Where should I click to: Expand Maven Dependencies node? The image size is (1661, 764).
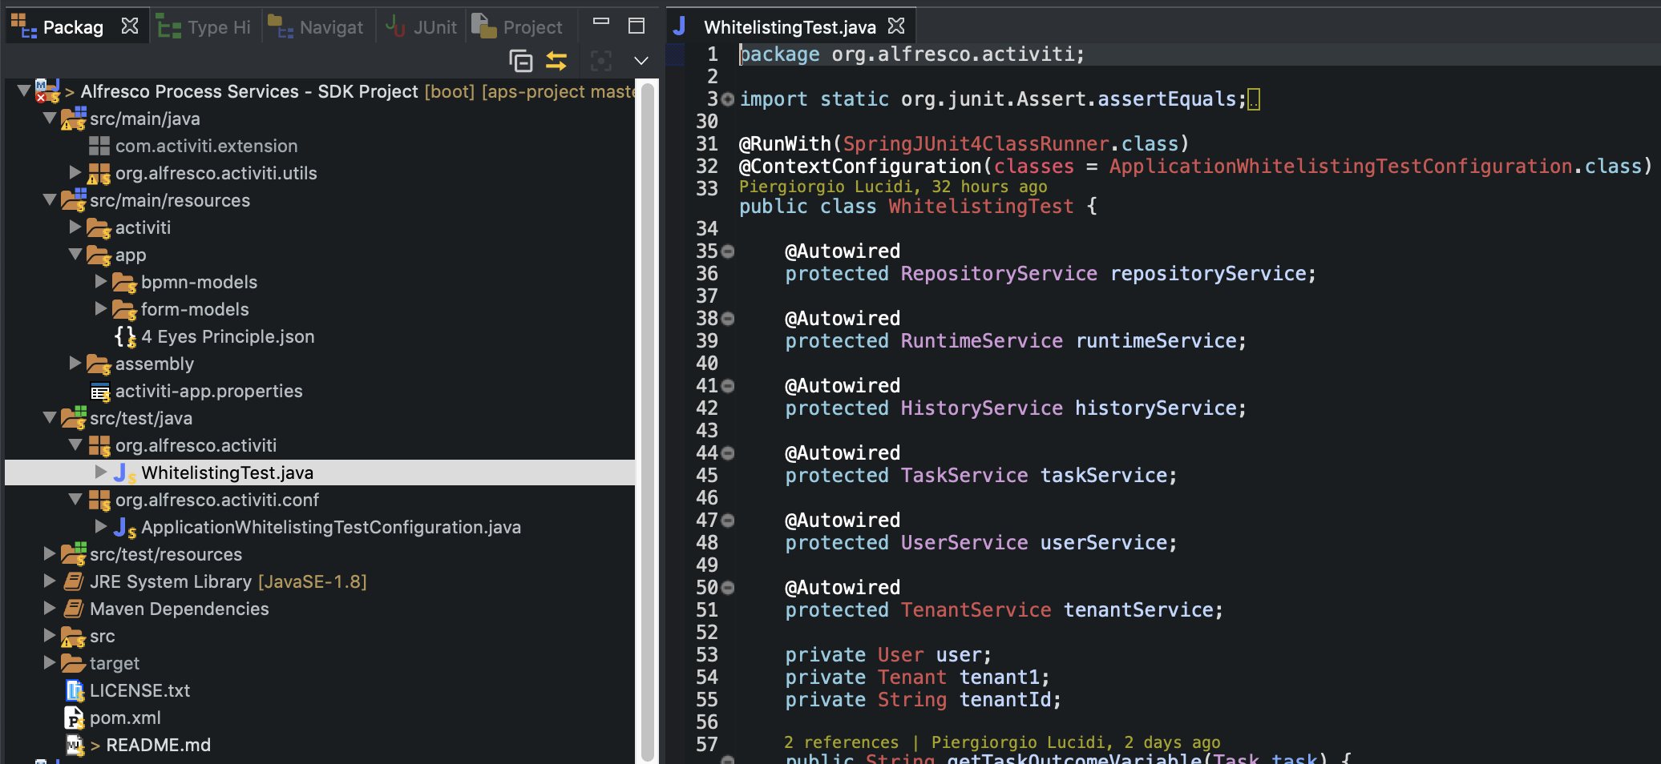click(50, 608)
